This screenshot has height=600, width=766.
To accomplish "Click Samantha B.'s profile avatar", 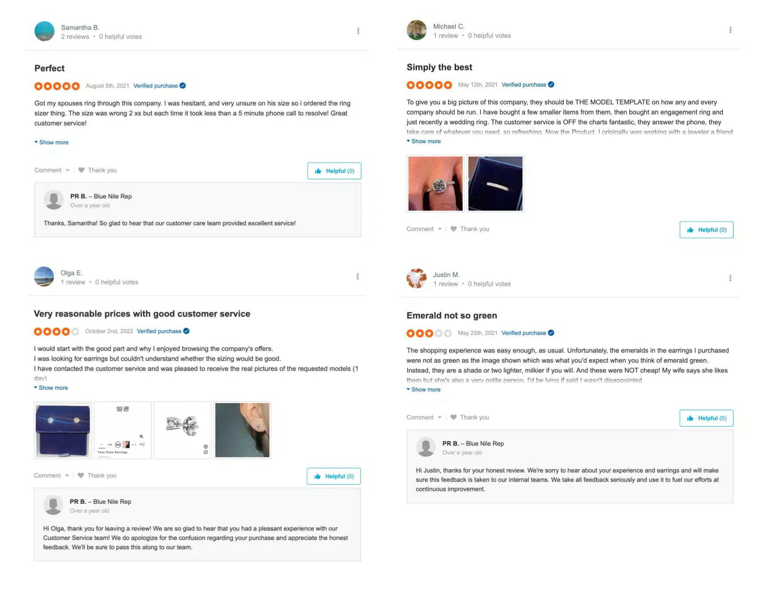I will (x=44, y=31).
